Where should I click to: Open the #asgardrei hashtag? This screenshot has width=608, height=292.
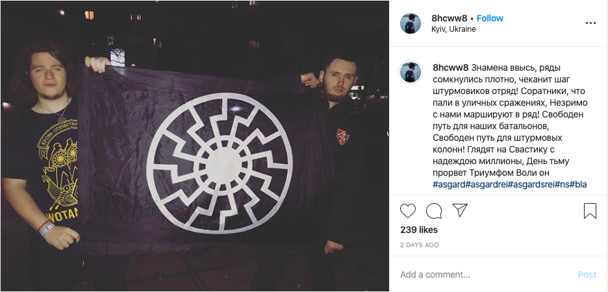click(487, 184)
